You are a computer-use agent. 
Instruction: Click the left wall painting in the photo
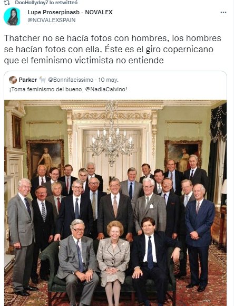tap(45, 158)
